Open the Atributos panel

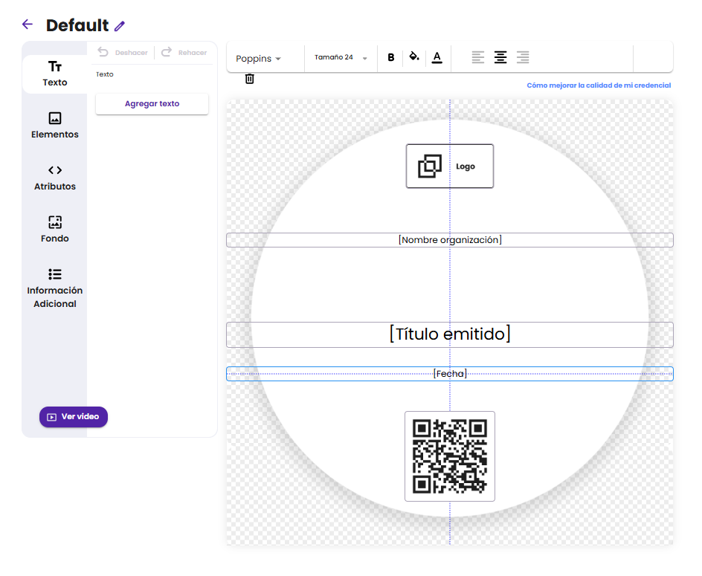(x=55, y=178)
